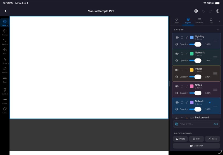
Task: Select the Lighting layer radio circle
Action: 182,38
